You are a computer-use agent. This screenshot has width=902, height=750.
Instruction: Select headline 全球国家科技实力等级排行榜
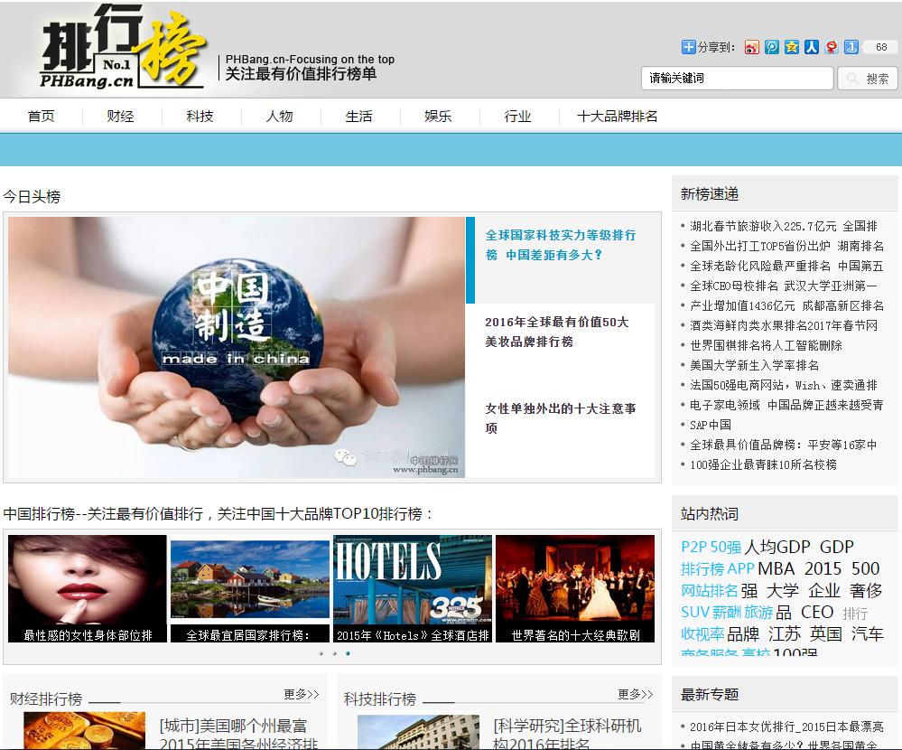(x=561, y=245)
